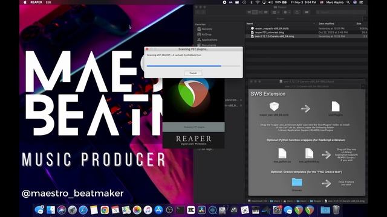Image resolution: width=387 pixels, height=217 pixels.
Task: Select the UserPlugins file icon in SWS window
Action: (x=336, y=107)
